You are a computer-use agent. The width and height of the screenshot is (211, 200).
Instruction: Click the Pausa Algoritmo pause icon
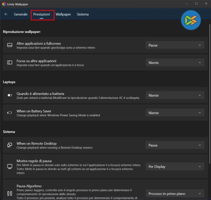tap(10, 193)
